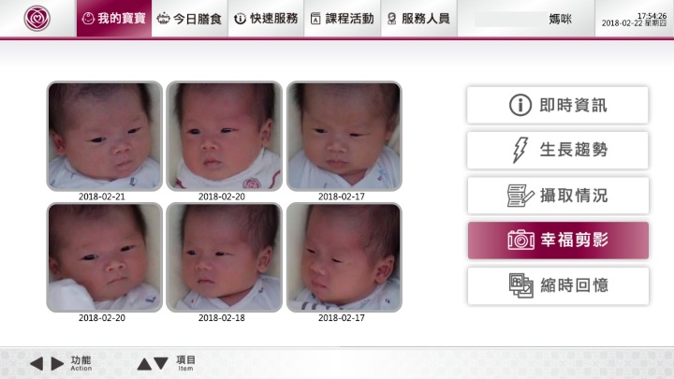Click the up arrow next to 項目 Item
Screen dimensions: 674x379
(x=144, y=364)
